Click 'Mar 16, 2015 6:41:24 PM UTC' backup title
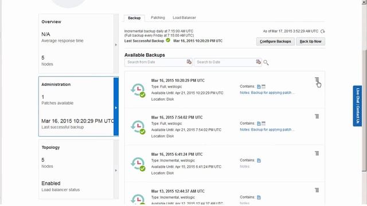The width and height of the screenshot is (367, 206). [177, 154]
